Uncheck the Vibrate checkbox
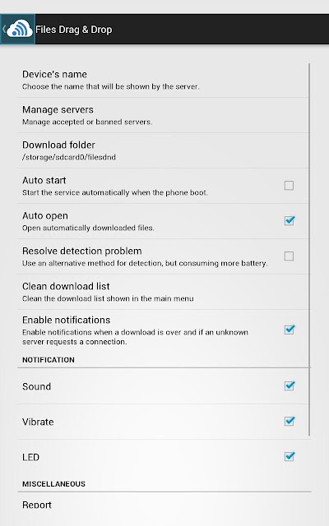The image size is (329, 526). click(289, 422)
